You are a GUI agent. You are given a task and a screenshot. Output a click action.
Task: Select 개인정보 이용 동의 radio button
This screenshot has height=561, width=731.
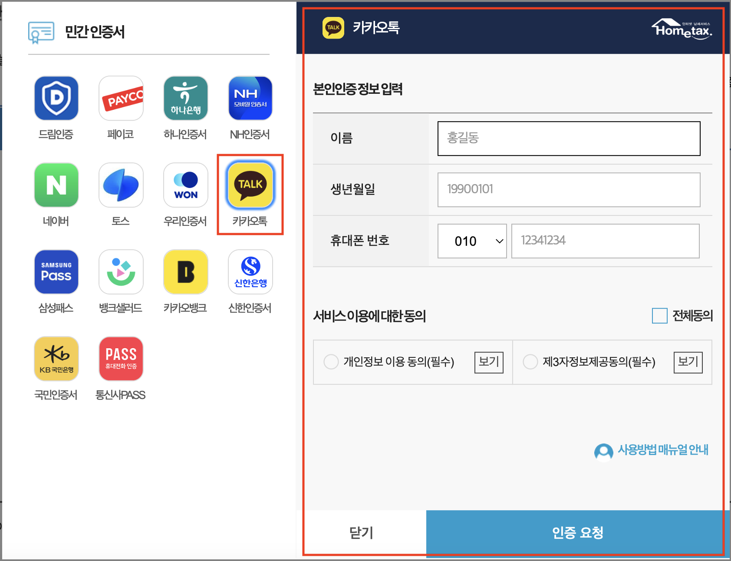point(330,362)
